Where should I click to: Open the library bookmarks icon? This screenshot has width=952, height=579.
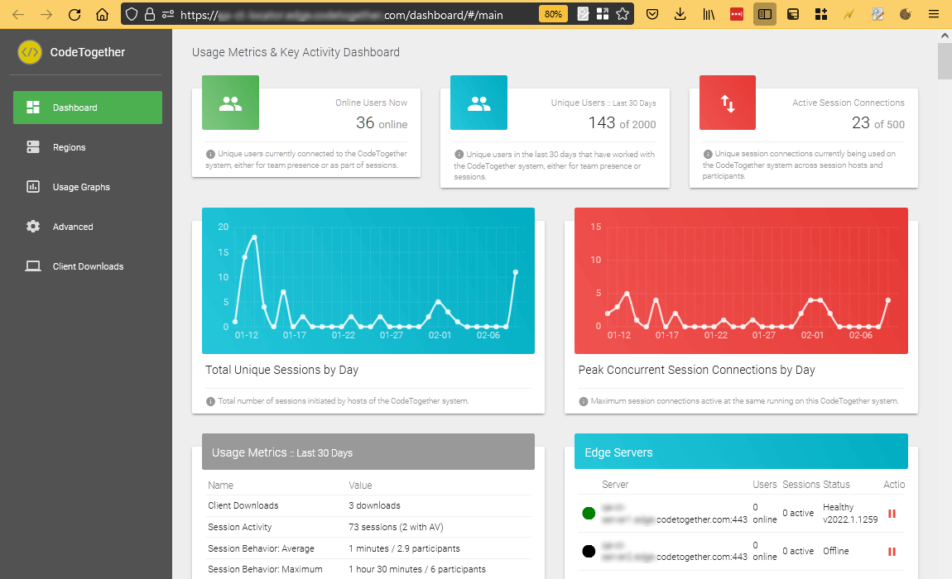709,14
